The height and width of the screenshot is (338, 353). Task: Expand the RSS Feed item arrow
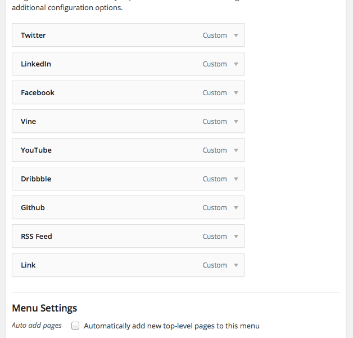coord(236,237)
